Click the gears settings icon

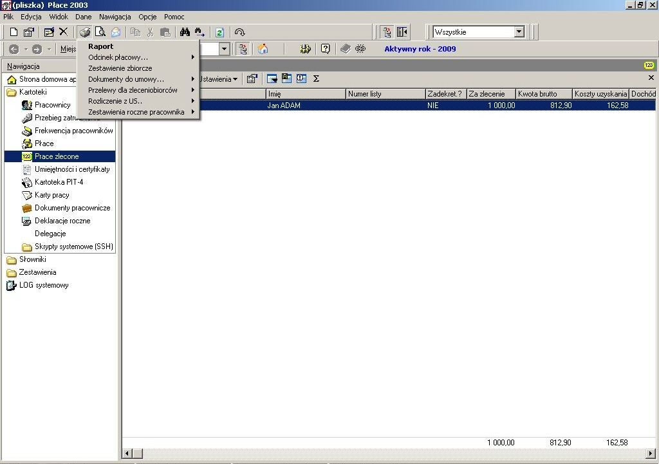(x=305, y=49)
